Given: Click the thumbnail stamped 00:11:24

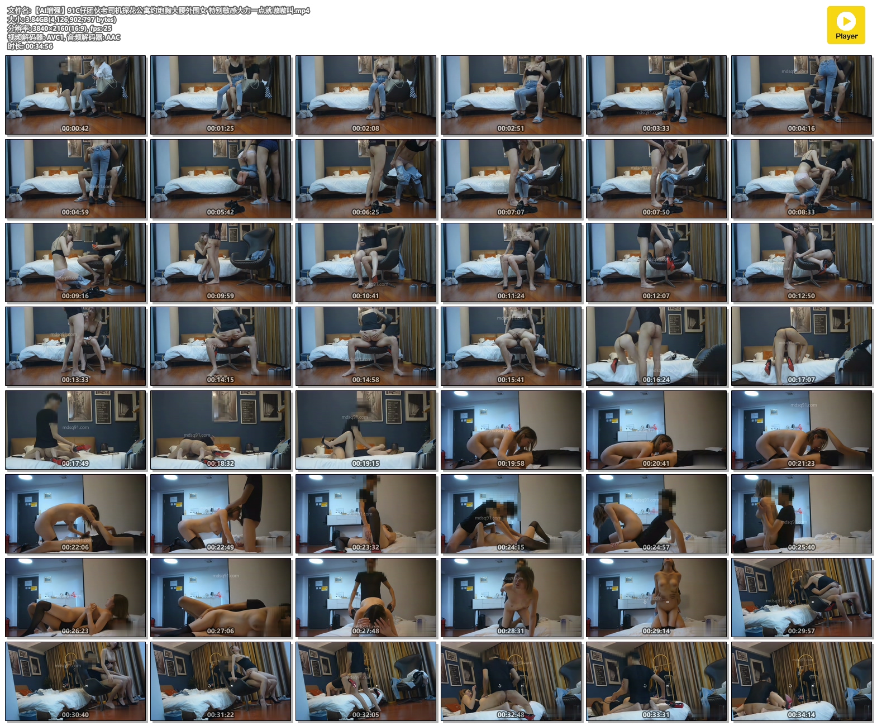Looking at the screenshot, I should [511, 262].
